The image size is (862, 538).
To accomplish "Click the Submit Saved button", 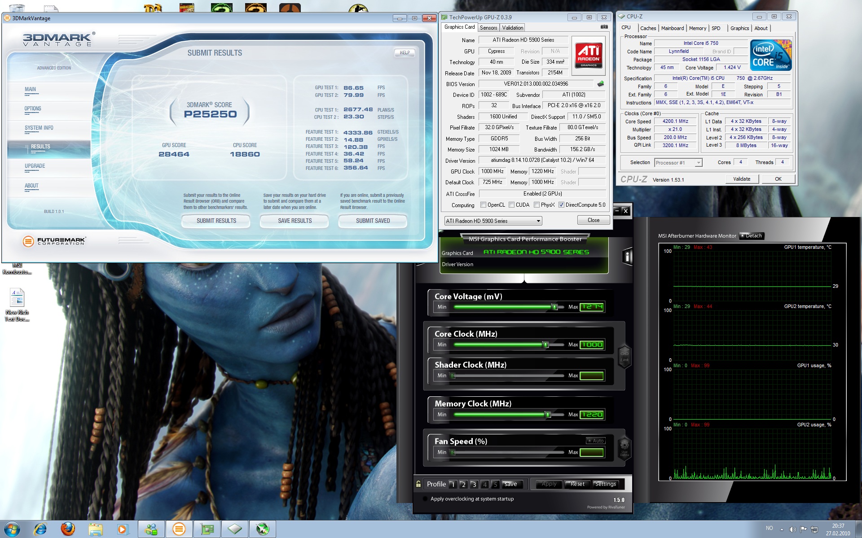I will click(373, 221).
